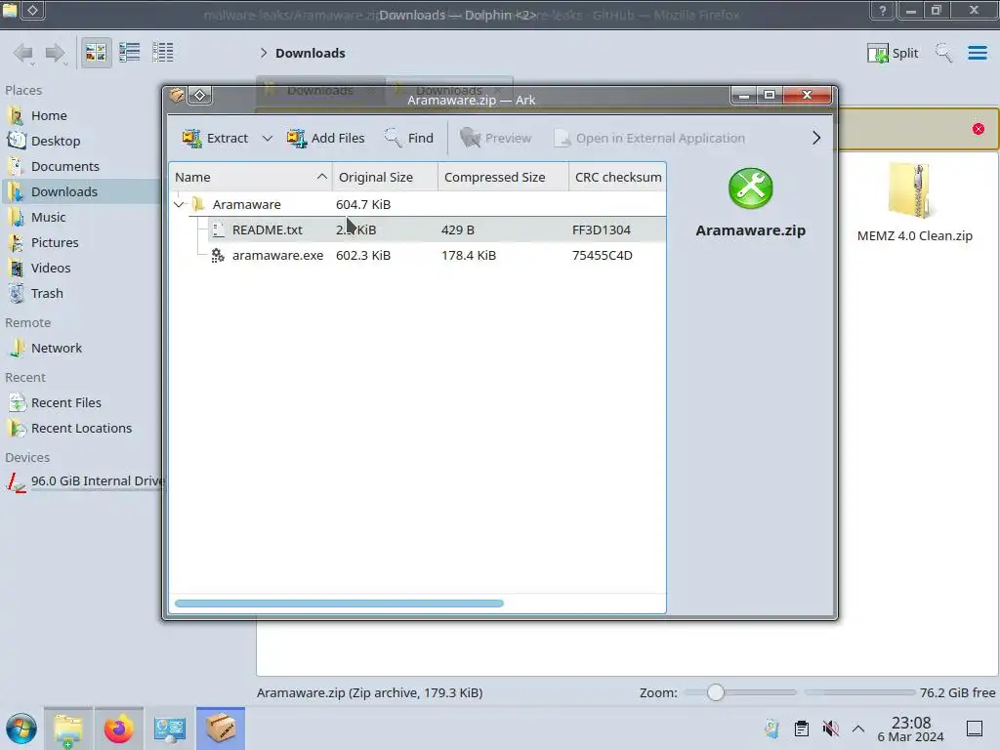Screen dimensions: 1000x750
Task: Collapse the Aramaware folder tree node
Action: tap(179, 205)
